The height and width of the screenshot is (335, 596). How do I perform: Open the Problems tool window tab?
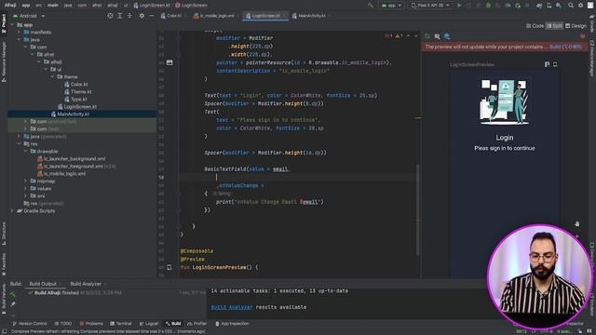point(91,324)
